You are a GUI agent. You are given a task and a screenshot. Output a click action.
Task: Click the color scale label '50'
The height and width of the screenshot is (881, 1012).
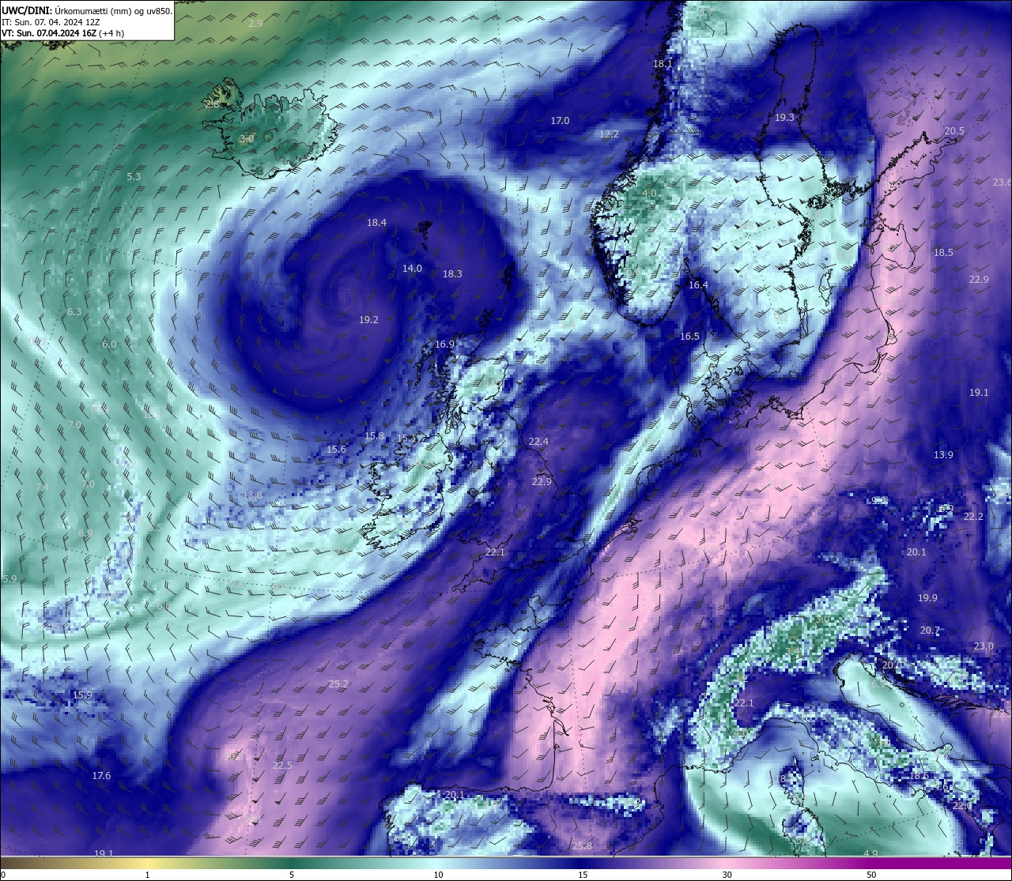tap(871, 875)
